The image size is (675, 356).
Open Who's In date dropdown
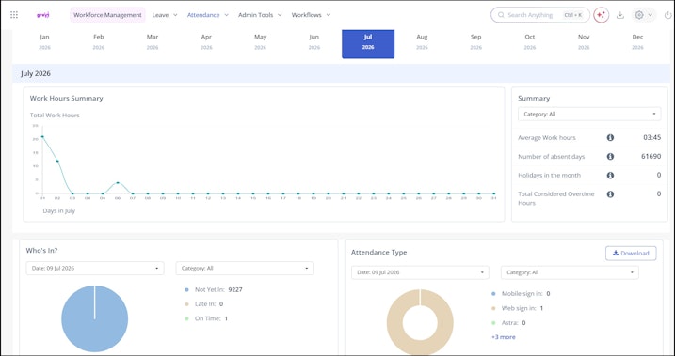pyautogui.click(x=95, y=269)
